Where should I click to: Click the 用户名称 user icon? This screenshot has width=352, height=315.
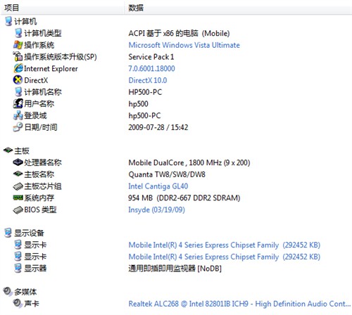tap(18, 103)
